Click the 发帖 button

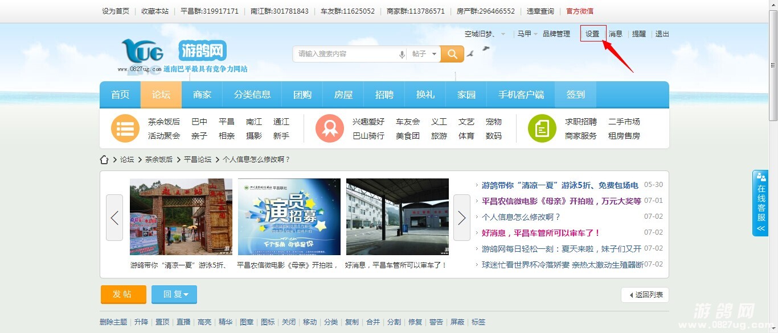point(123,294)
